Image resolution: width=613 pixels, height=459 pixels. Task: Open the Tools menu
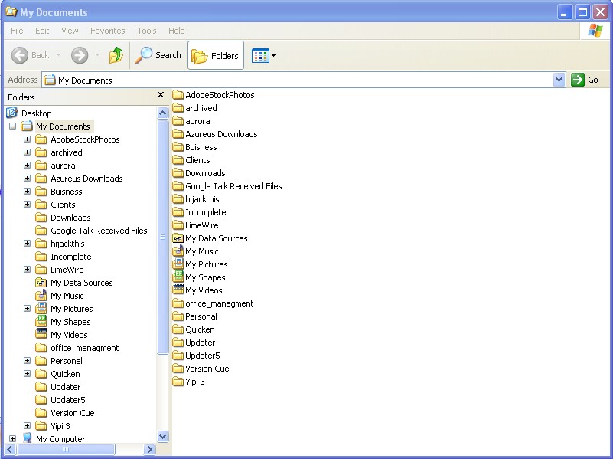pyautogui.click(x=146, y=31)
